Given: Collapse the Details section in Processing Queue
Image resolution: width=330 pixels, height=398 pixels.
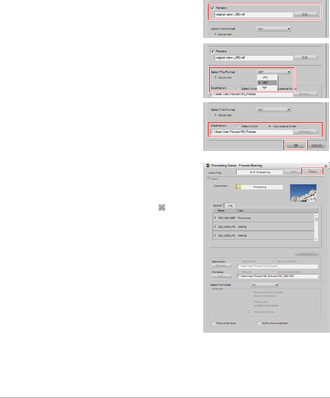Looking at the screenshot, I should click(x=208, y=179).
